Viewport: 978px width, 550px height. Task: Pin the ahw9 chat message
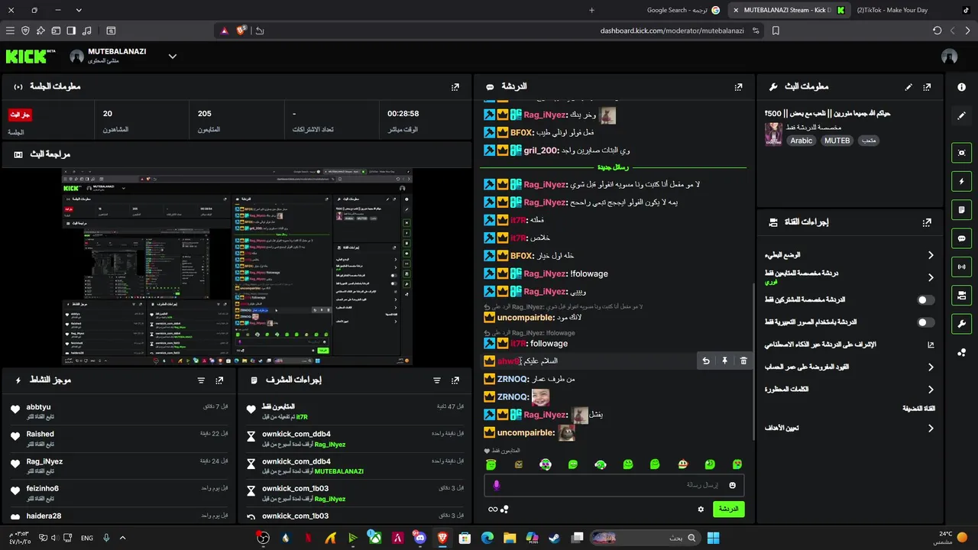[x=725, y=361]
